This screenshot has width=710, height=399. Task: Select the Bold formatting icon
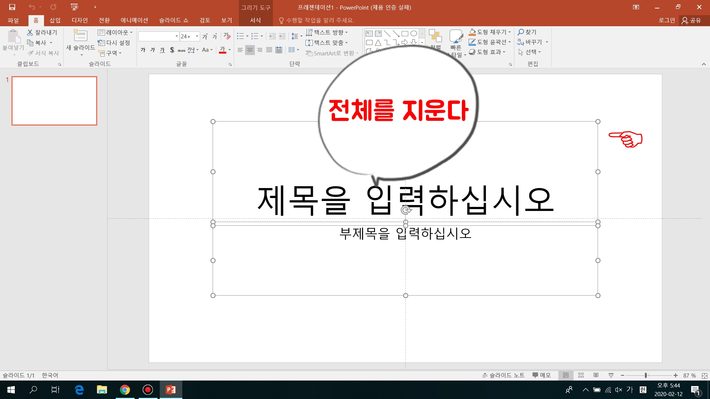click(143, 50)
